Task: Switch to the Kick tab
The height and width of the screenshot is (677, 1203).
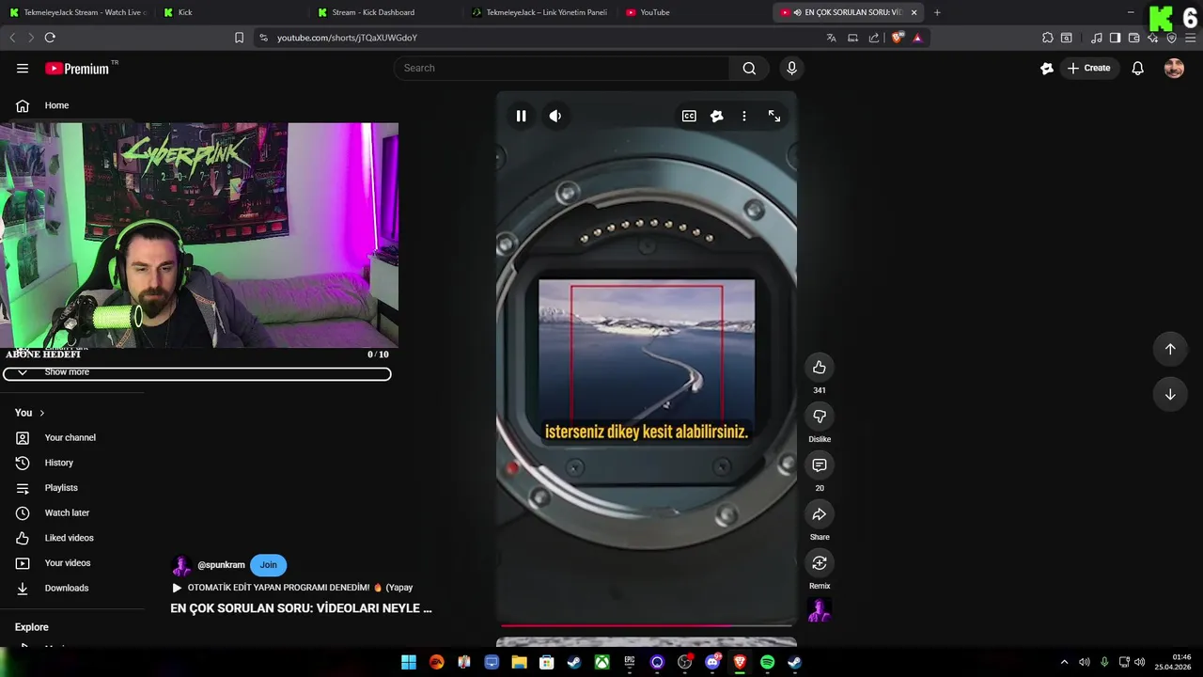Action: click(230, 12)
